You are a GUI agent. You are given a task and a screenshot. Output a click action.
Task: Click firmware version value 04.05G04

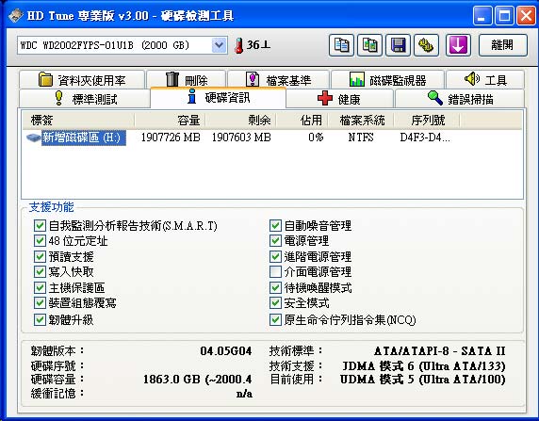pos(226,351)
